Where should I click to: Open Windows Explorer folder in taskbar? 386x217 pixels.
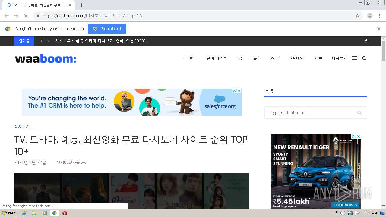(x=34, y=213)
